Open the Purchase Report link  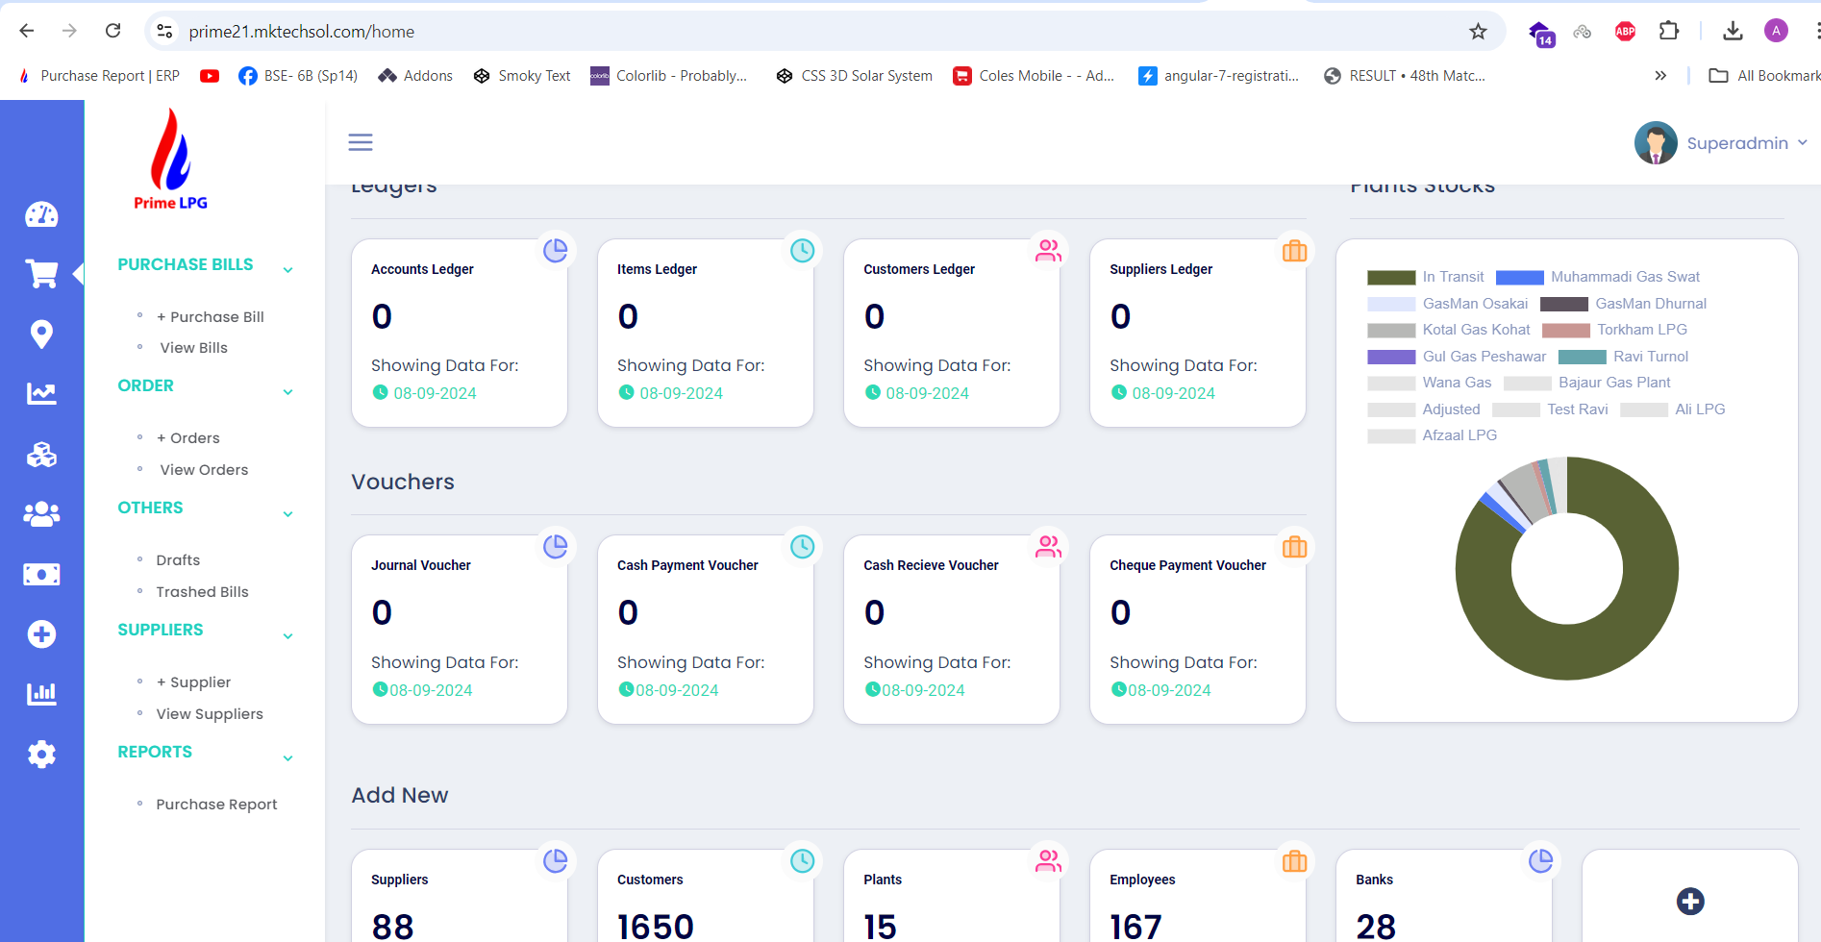tap(216, 805)
